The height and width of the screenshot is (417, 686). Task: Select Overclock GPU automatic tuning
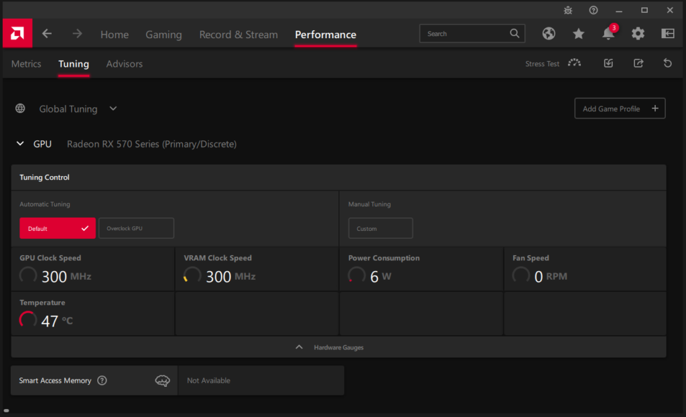tap(136, 228)
